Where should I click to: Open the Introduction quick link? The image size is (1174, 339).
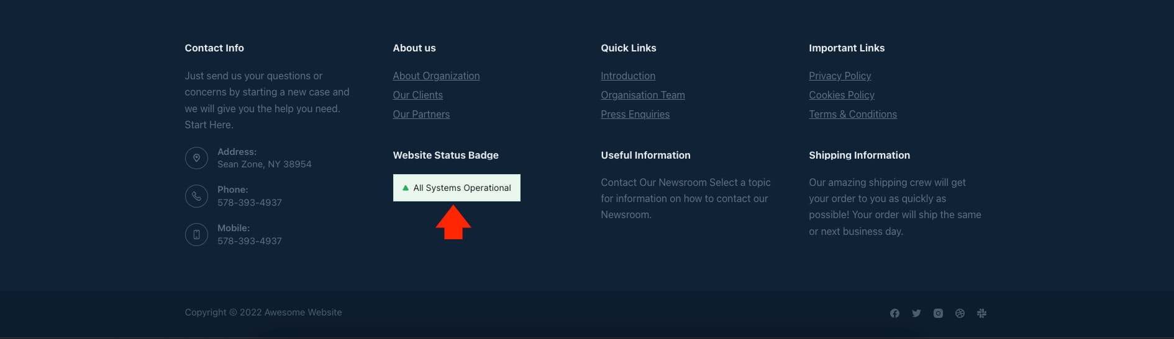pos(628,76)
